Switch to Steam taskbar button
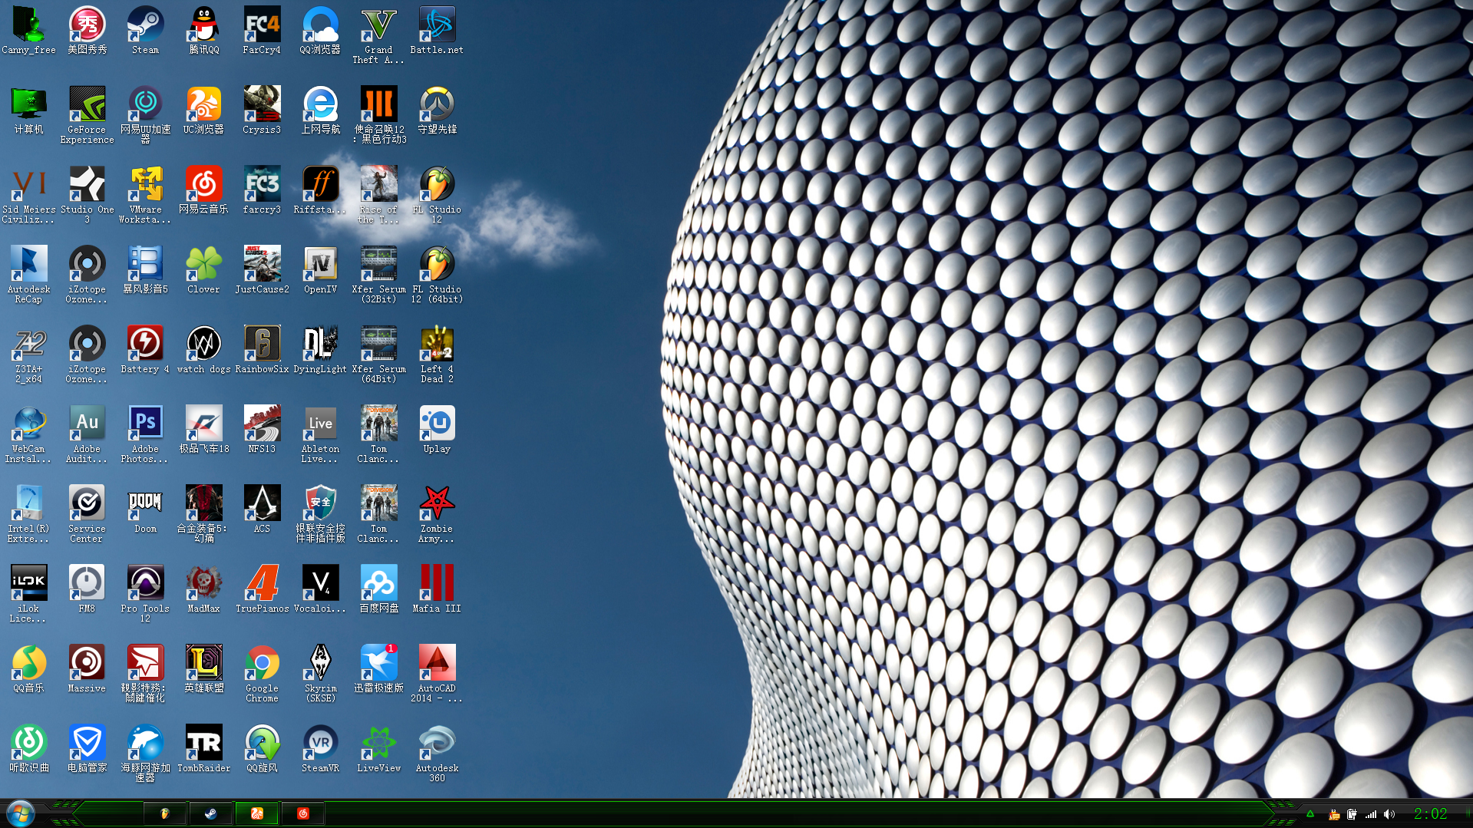The image size is (1473, 828). point(211,813)
